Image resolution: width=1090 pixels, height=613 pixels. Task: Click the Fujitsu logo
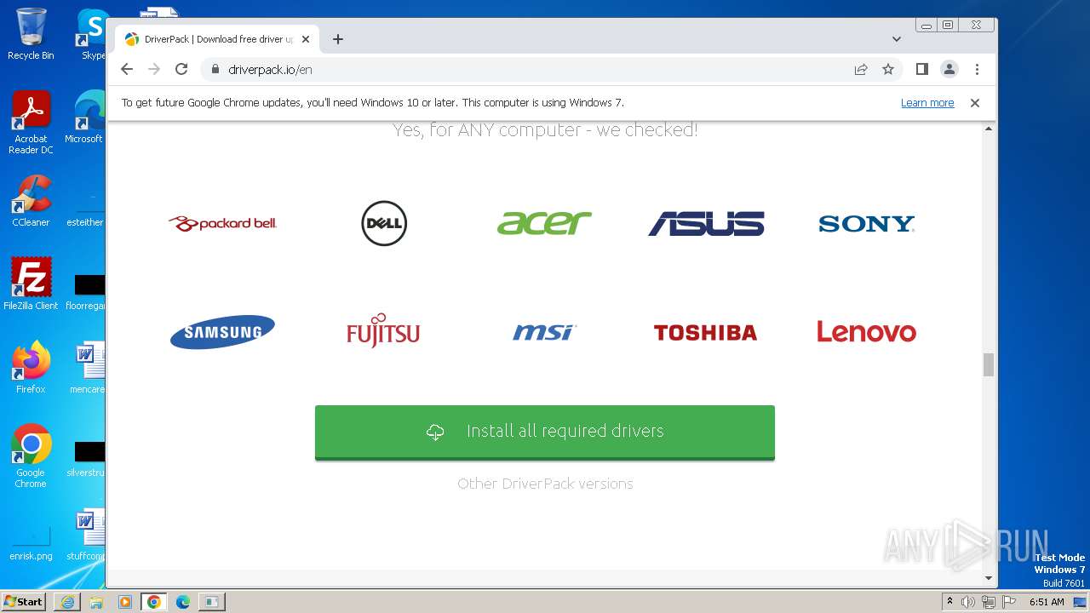[383, 330]
